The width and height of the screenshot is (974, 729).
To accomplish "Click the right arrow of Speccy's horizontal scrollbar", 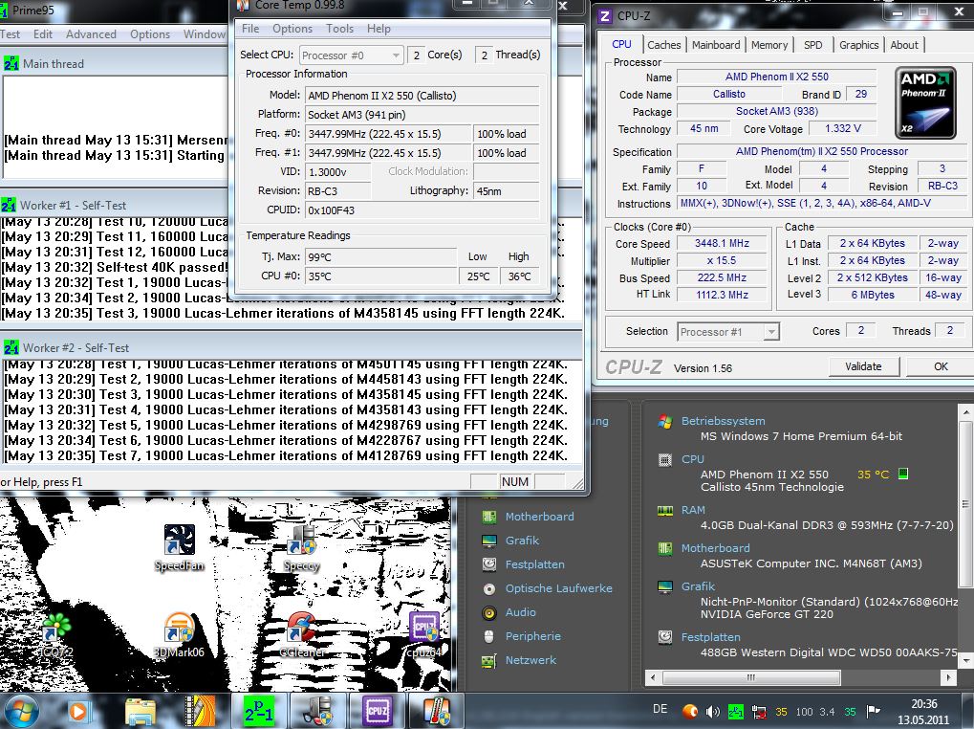I will pos(948,676).
